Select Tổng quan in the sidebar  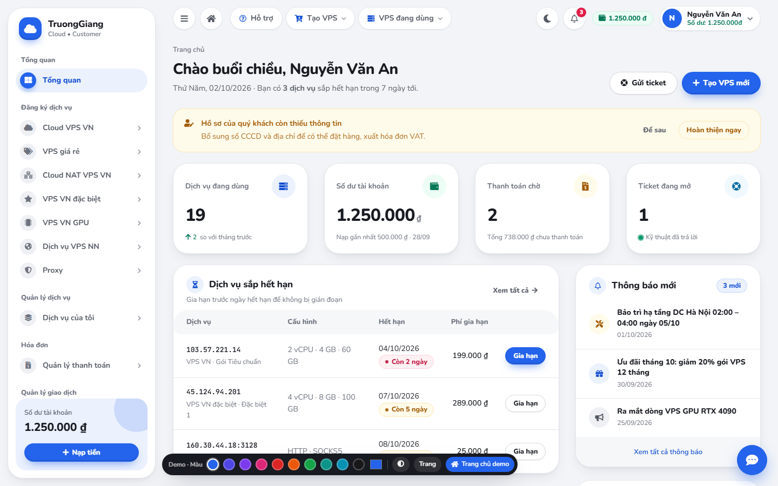[82, 80]
